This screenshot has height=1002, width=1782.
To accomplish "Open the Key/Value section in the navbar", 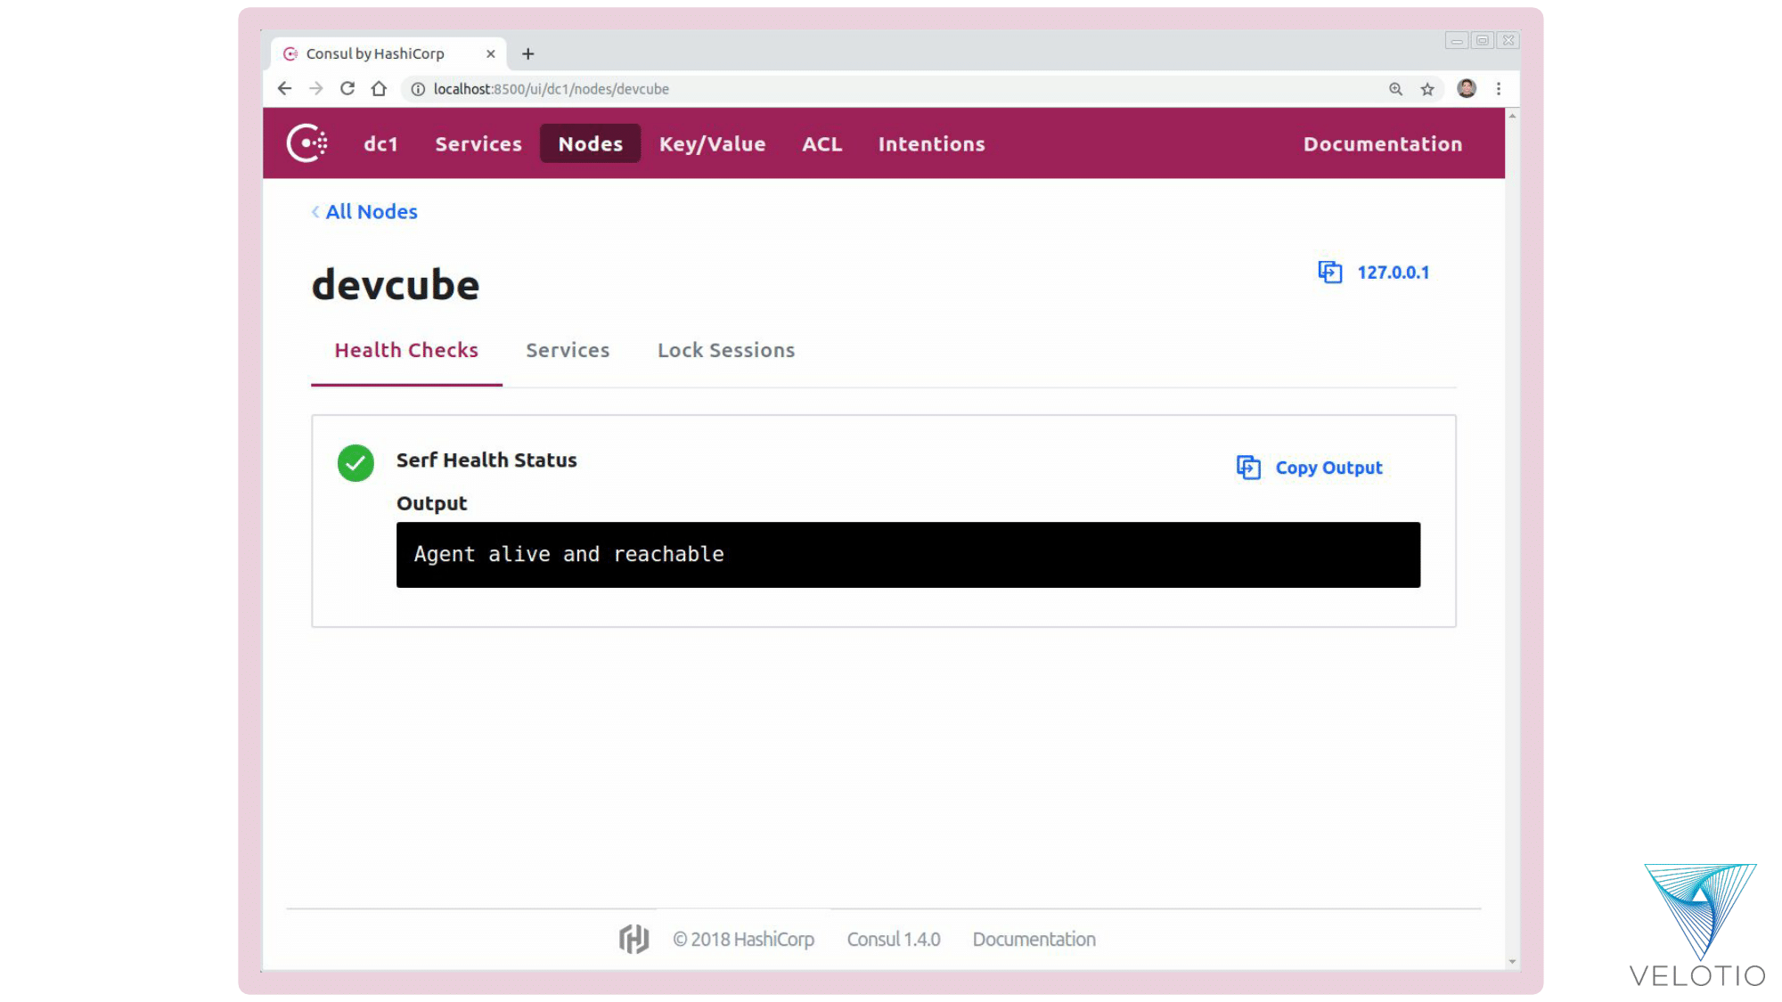I will tap(713, 143).
